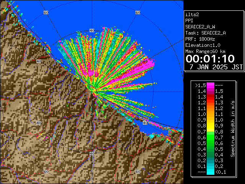
Task: Click the 'SEAICE2_A_W' product name text
Action: point(200,27)
